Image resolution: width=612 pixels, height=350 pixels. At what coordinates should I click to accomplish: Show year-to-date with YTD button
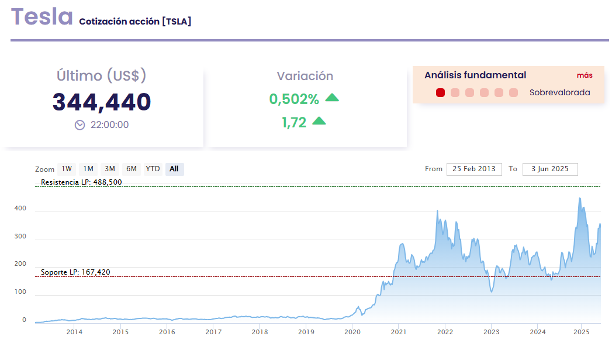tap(153, 169)
